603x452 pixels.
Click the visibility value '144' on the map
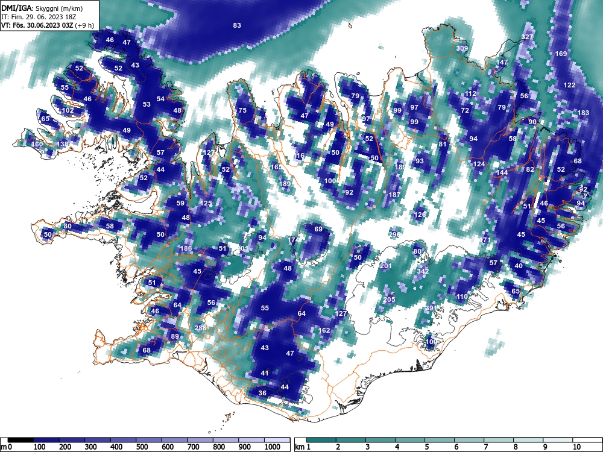[x=502, y=172]
